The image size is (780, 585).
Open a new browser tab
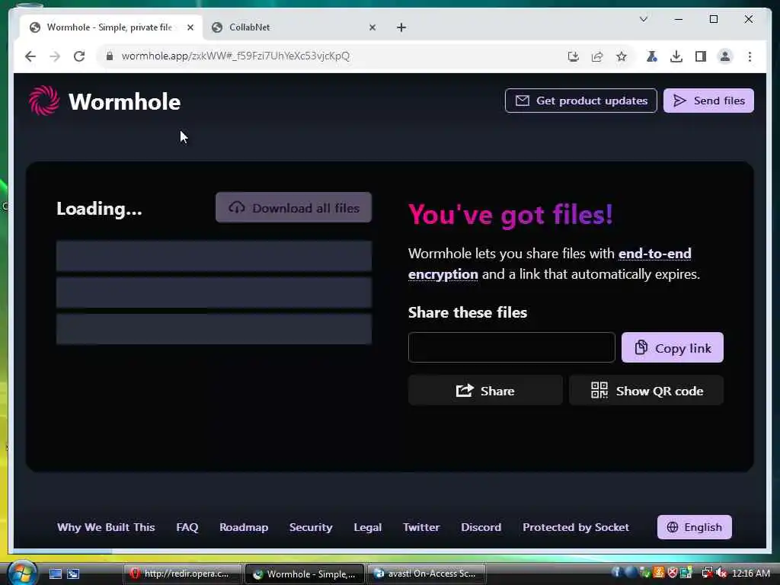click(x=401, y=27)
